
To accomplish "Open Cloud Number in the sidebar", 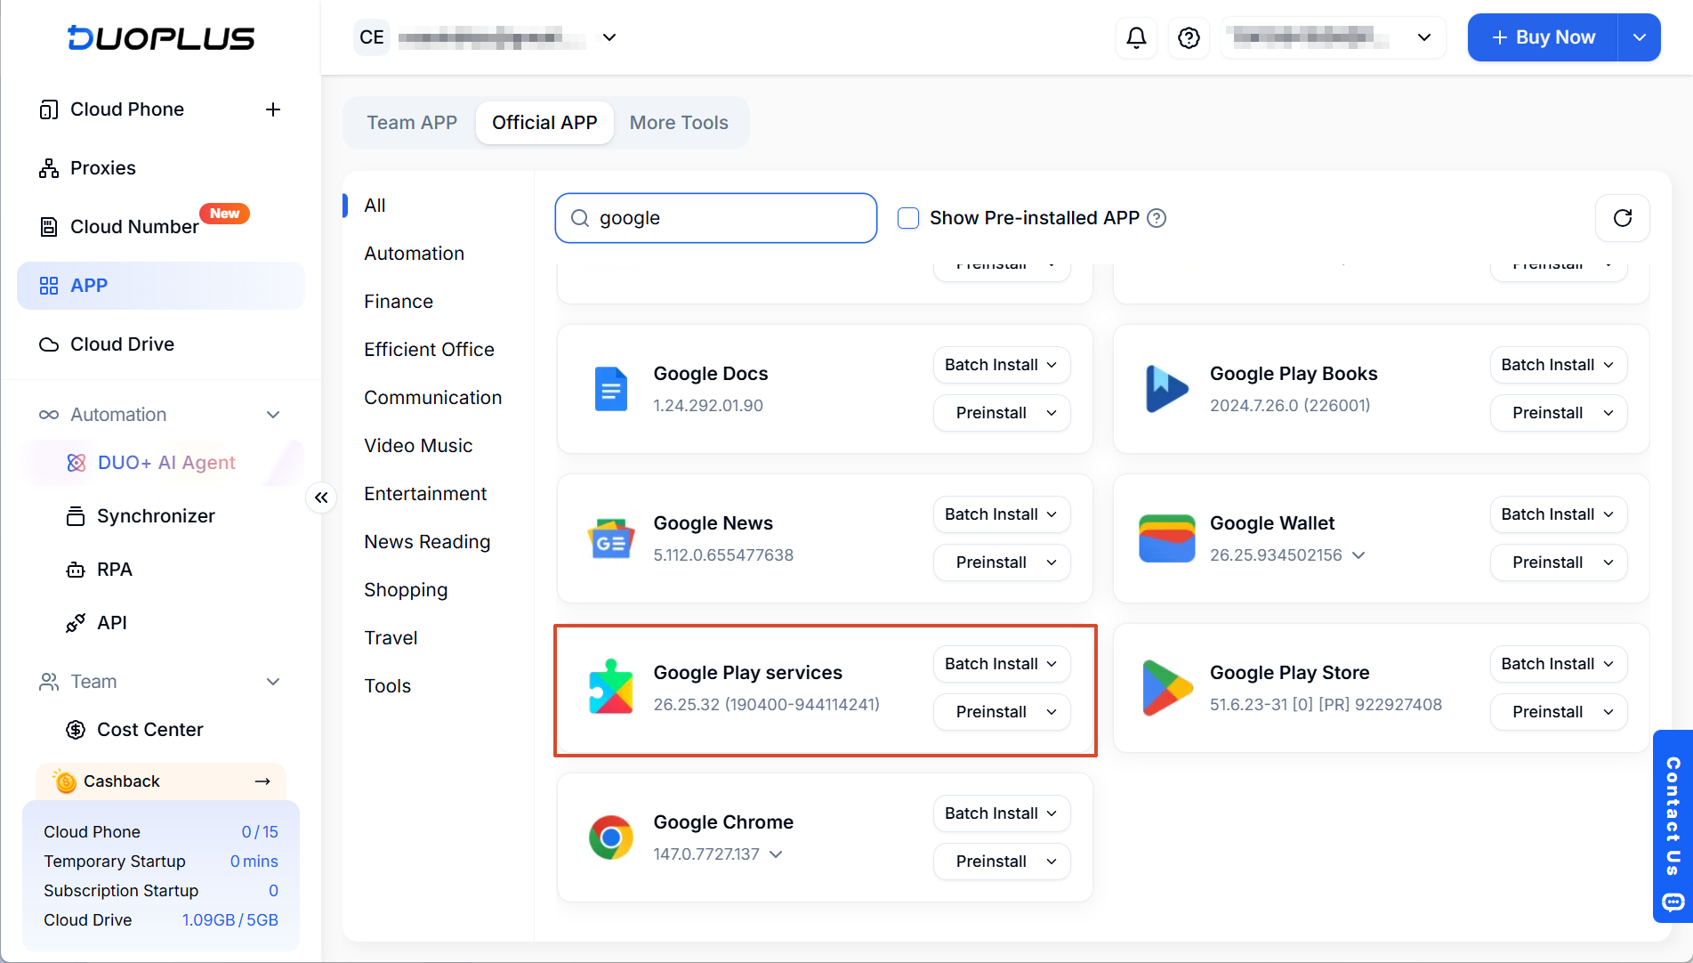I will 160,227.
